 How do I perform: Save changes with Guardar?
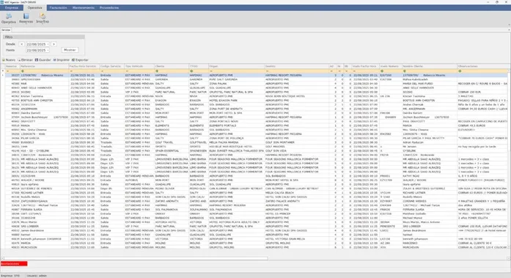click(43, 60)
